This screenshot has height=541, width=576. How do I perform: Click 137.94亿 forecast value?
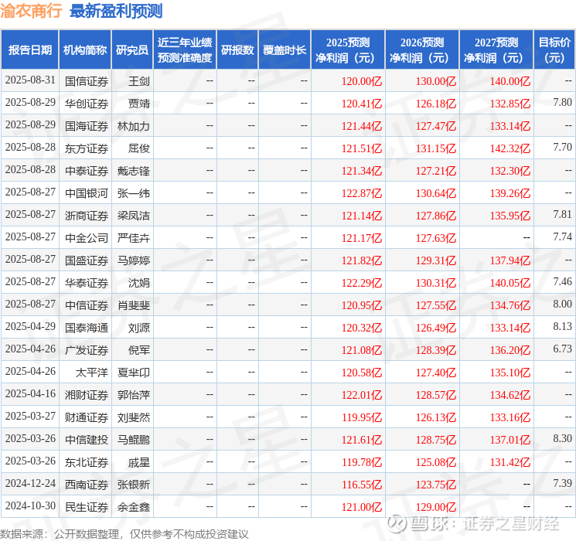pyautogui.click(x=510, y=260)
